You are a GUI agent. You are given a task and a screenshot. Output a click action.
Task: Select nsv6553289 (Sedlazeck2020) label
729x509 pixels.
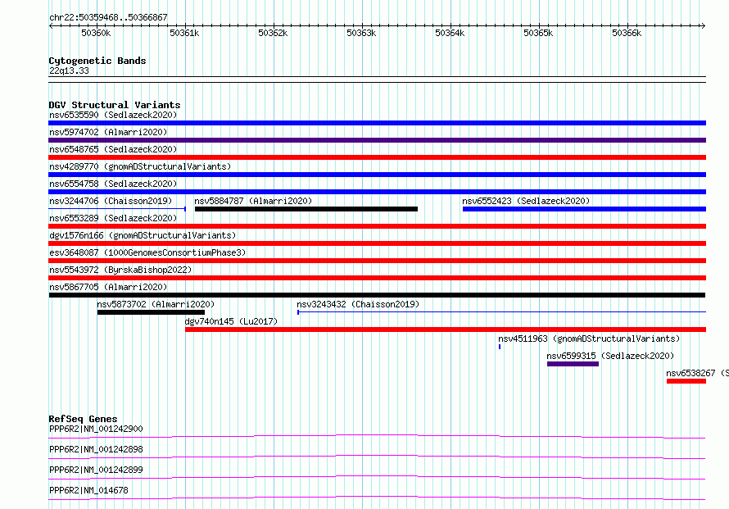point(113,218)
